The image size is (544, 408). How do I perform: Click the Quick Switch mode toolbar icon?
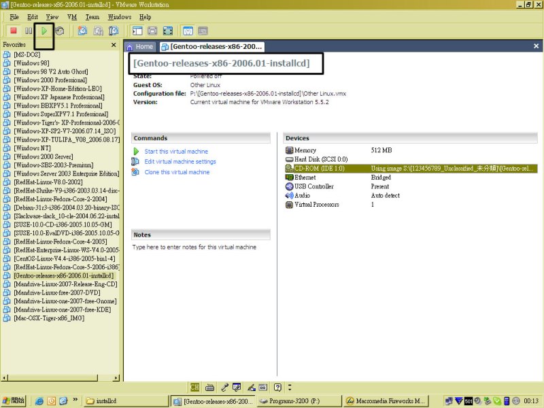pyautogui.click(x=152, y=31)
